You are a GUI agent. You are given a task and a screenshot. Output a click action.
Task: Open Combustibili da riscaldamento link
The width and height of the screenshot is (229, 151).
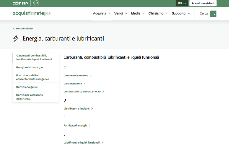point(82,91)
